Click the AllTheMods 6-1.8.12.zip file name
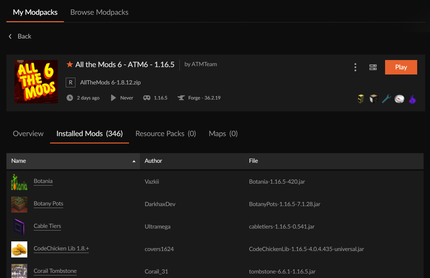This screenshot has width=430, height=278. coord(110,83)
